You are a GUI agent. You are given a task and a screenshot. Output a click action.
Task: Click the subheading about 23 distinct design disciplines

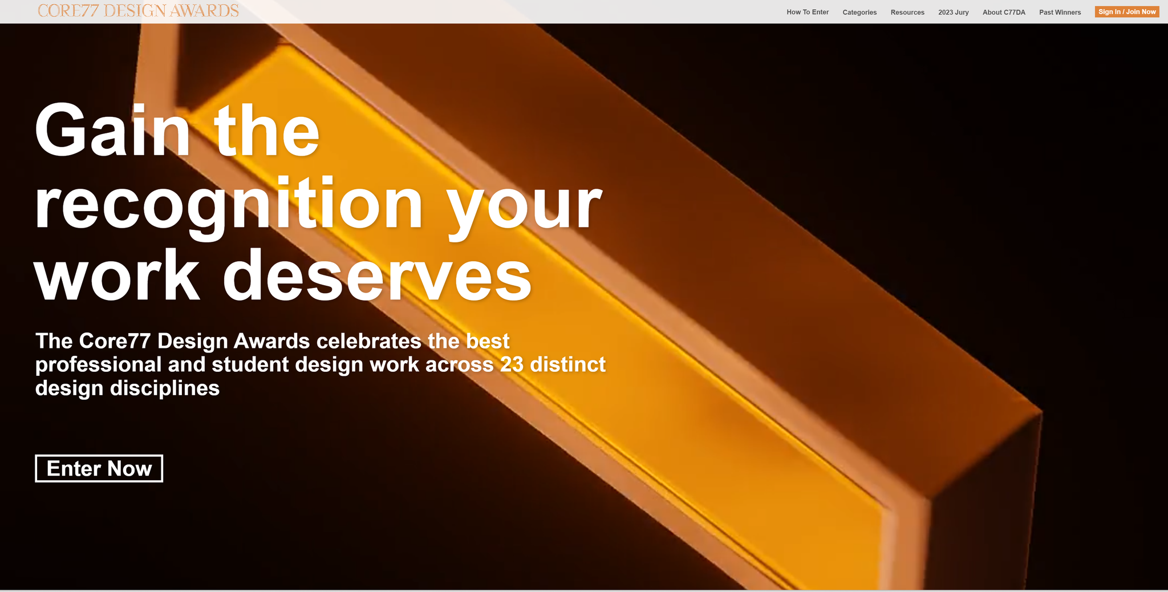pos(321,364)
